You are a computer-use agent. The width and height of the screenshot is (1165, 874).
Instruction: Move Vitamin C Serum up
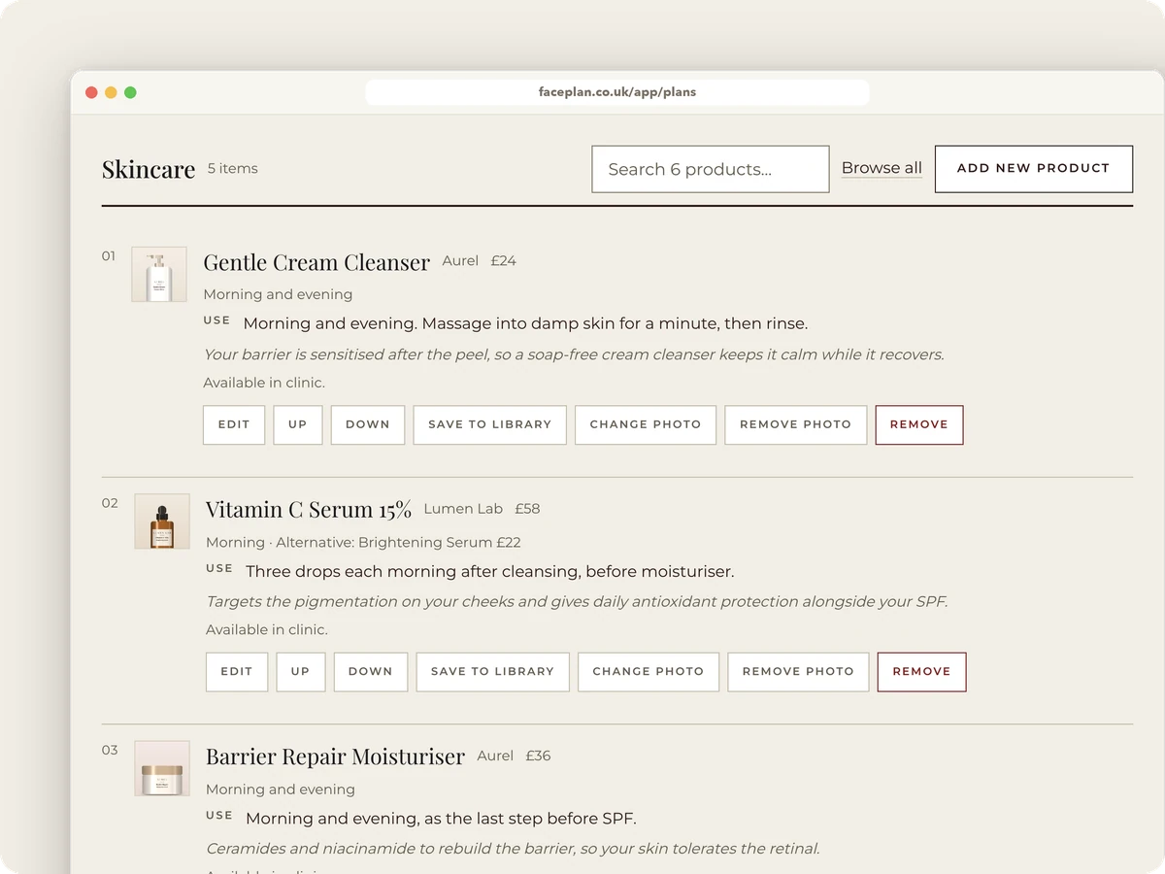pos(301,672)
